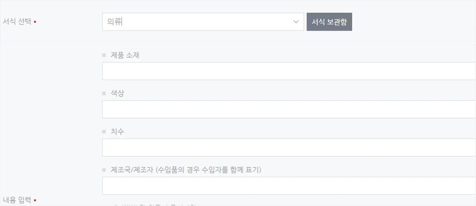This screenshot has height=206, width=476.
Task: Click the 내용 입력 row label
Action: (17, 200)
